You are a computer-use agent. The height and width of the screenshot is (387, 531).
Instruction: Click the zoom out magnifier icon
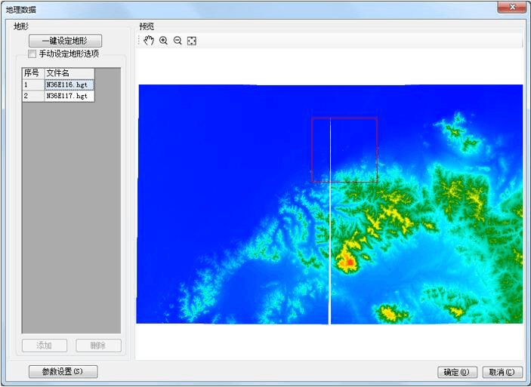(x=178, y=40)
